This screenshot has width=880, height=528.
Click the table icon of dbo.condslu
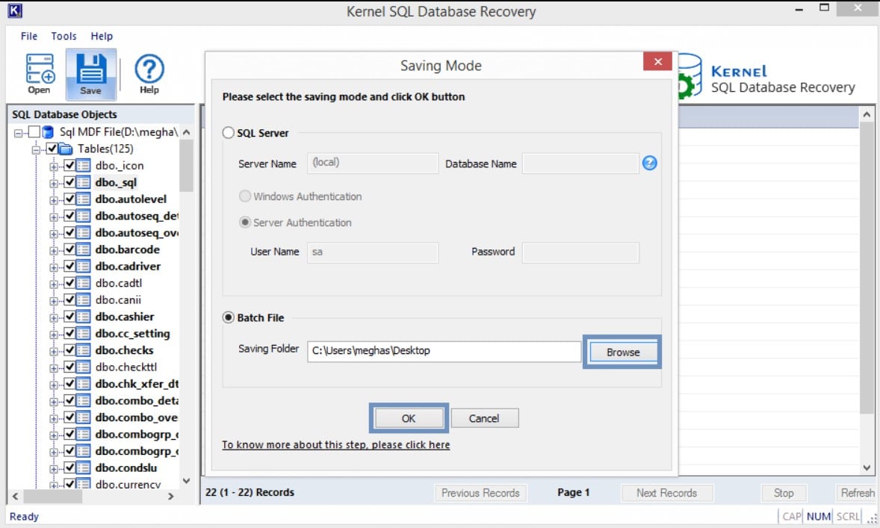tap(83, 468)
